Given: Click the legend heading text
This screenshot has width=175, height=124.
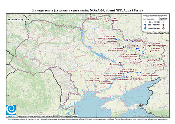Looking at the screenshot, I should click(155, 15).
